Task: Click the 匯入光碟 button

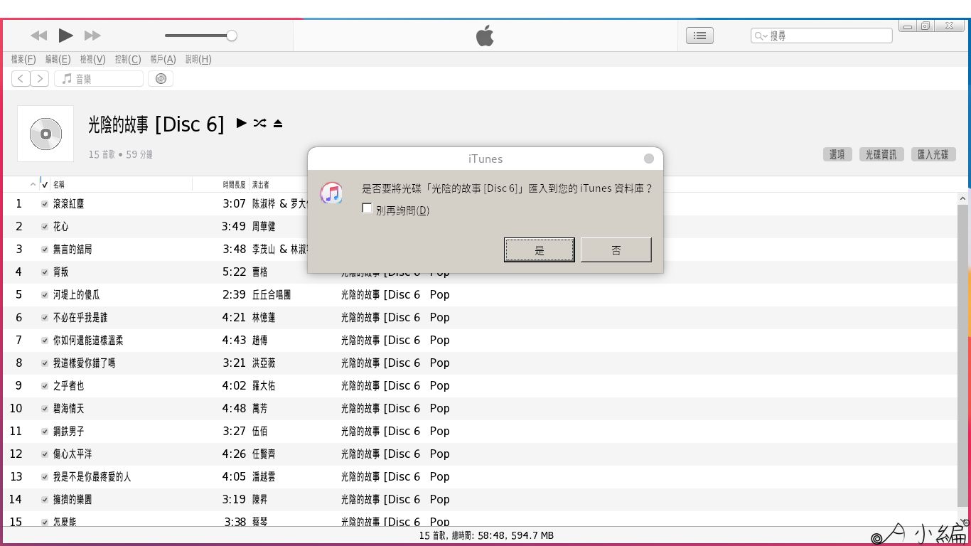Action: [x=933, y=154]
